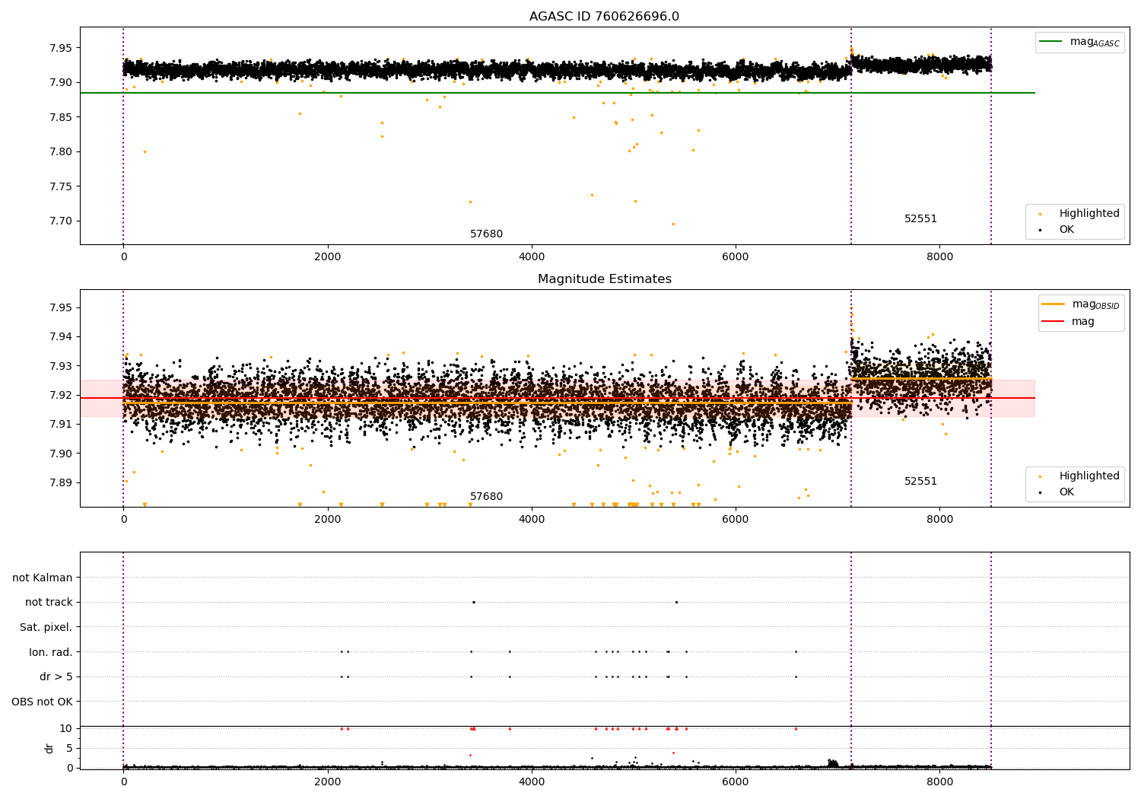
Task: Click the green mag AGASC line in top plot
Action: coord(557,93)
